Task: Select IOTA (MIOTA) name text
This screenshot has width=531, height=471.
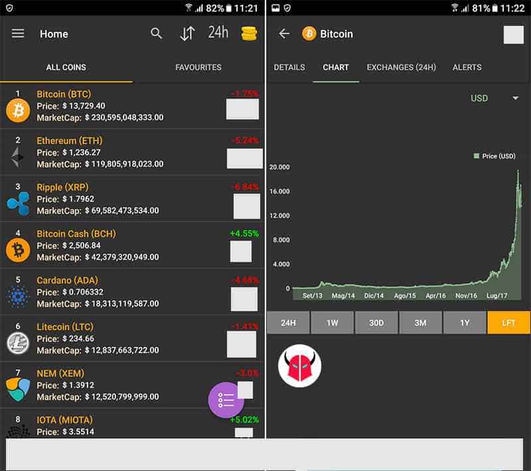Action: (x=64, y=420)
